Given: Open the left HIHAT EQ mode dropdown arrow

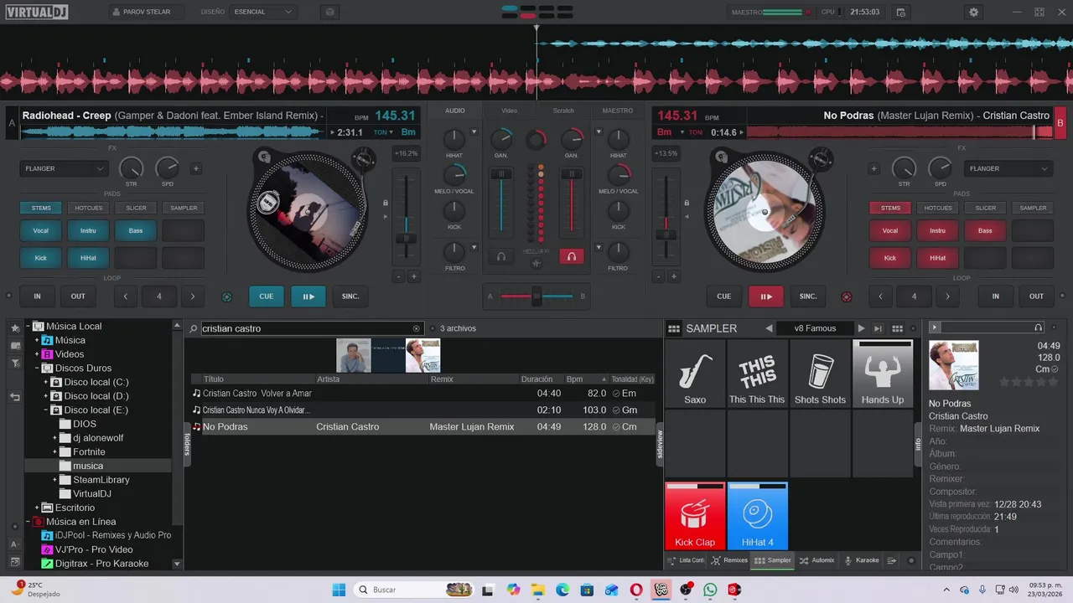Looking at the screenshot, I should [474, 131].
